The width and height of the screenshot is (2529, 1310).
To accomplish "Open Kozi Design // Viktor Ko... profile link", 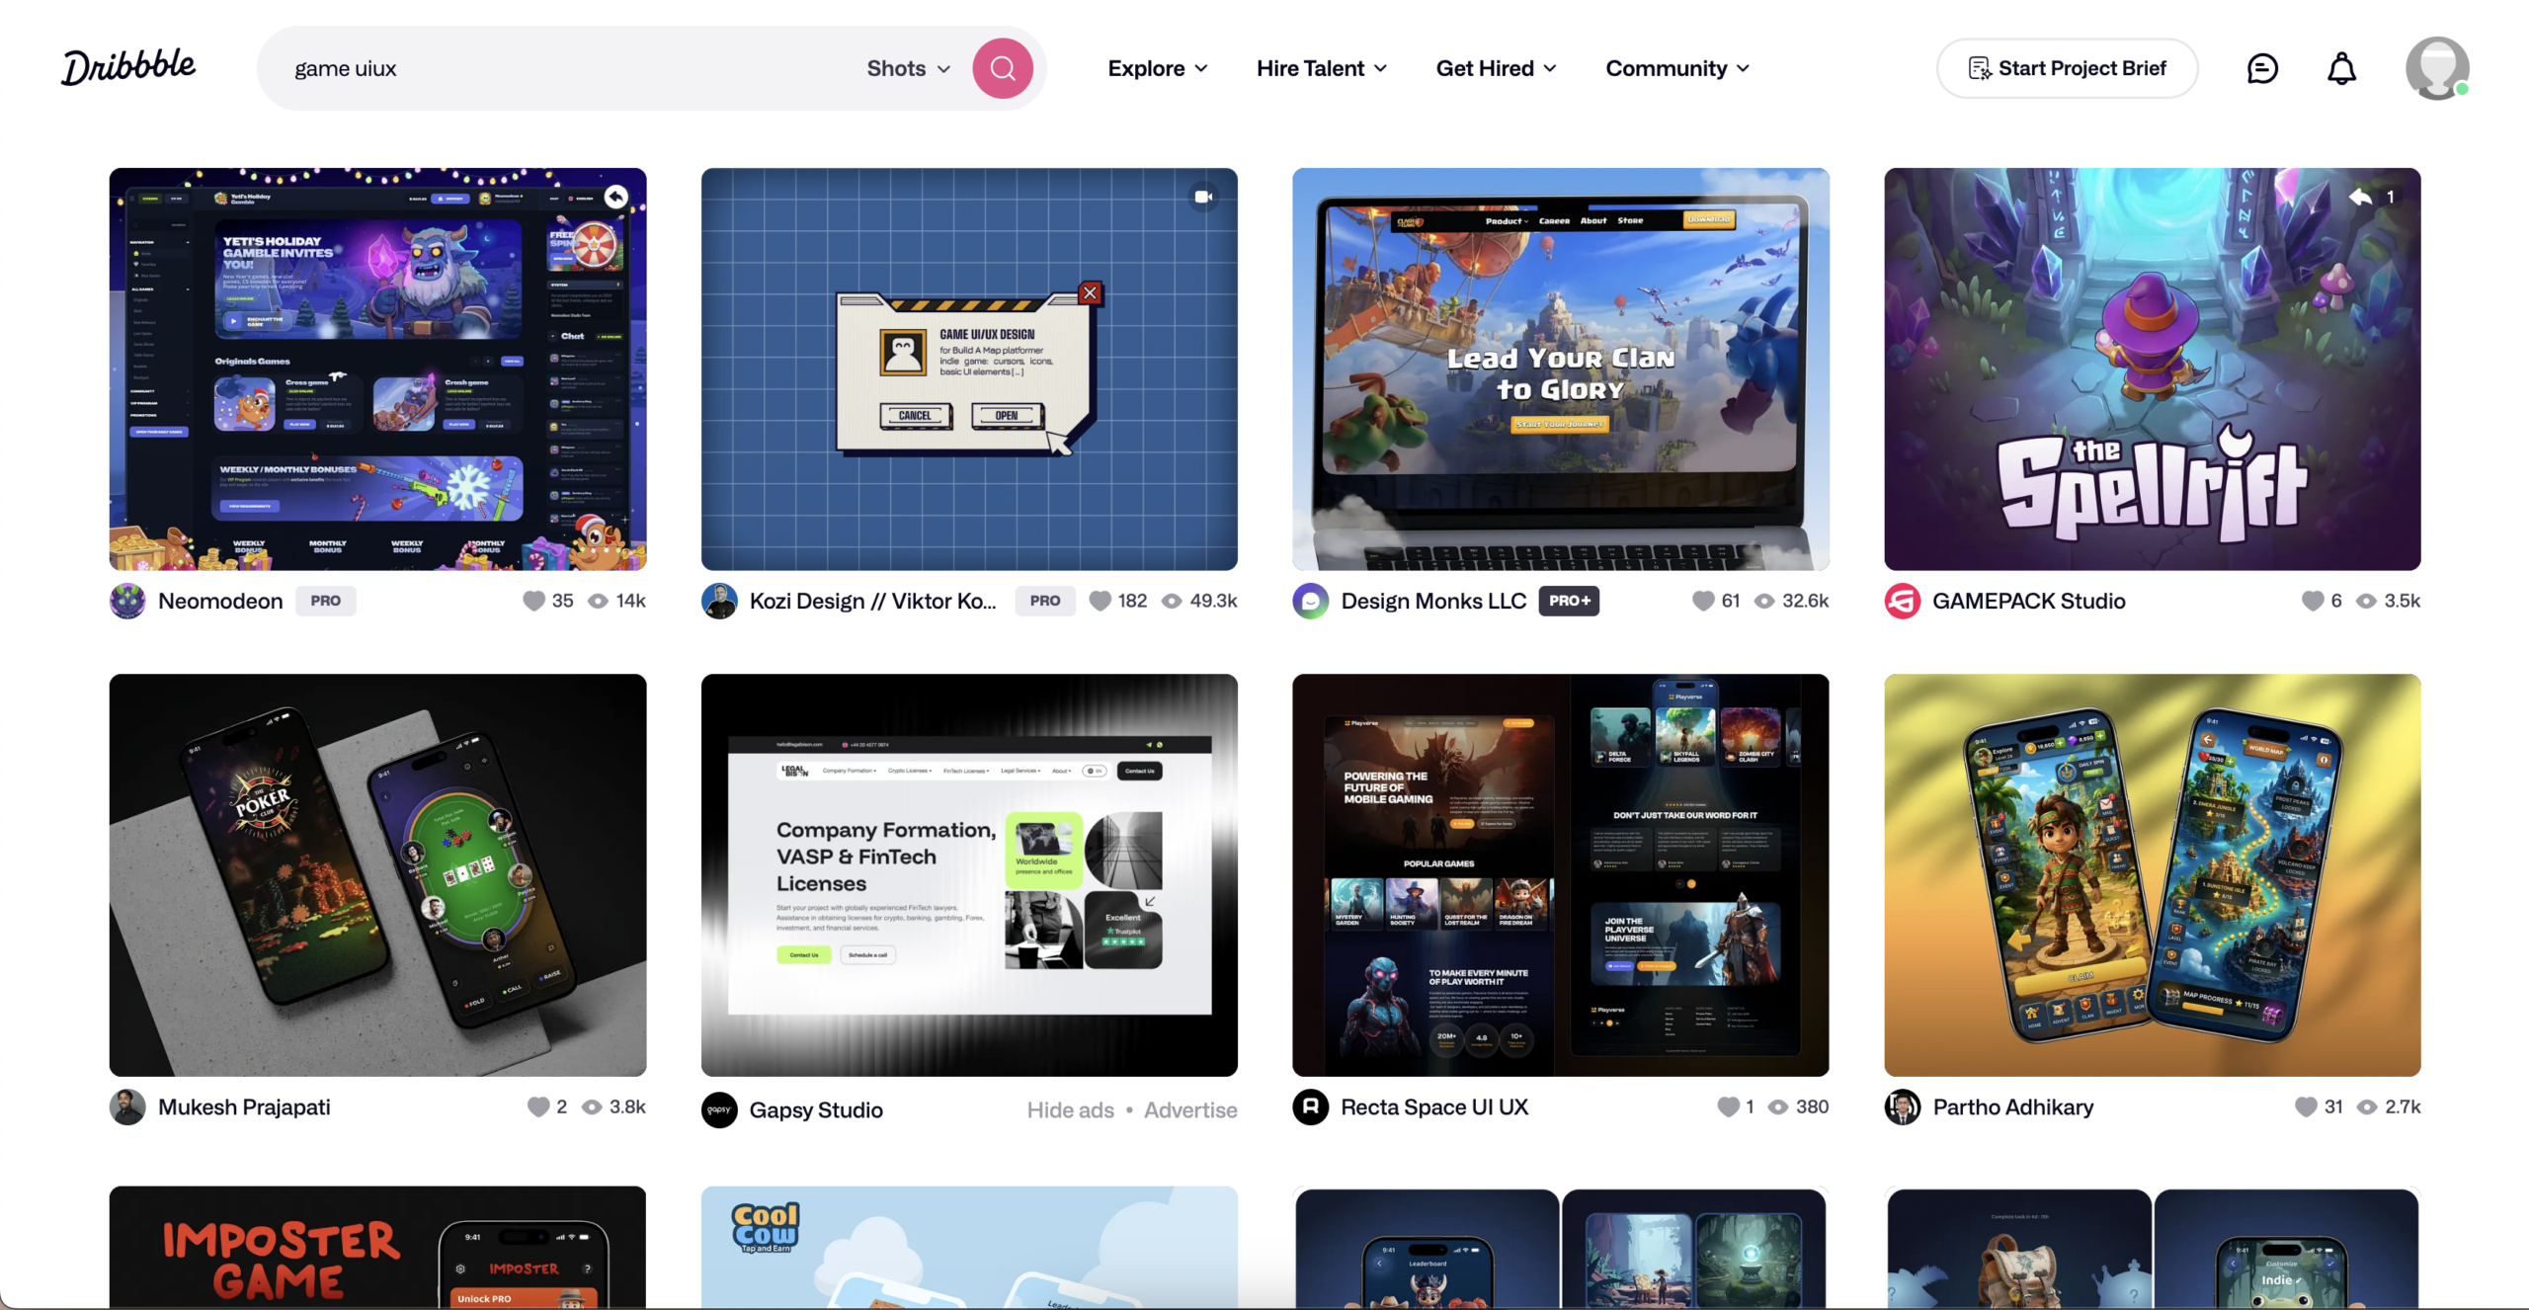I will 873,601.
